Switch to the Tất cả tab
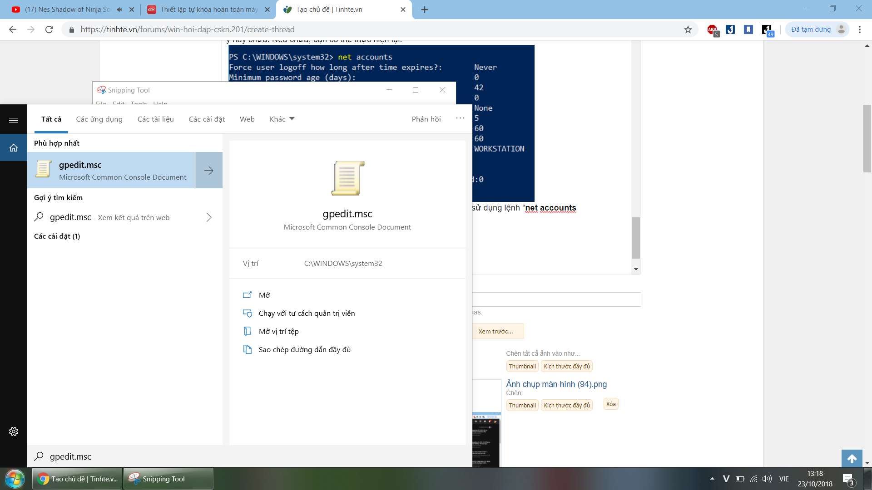 (51, 119)
